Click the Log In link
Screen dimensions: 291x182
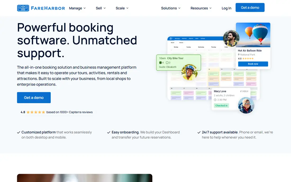[226, 8]
